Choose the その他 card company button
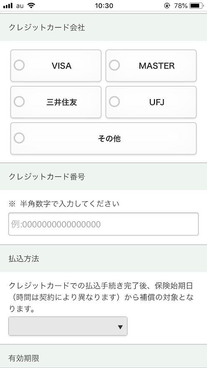Image resolution: width=207 pixels, height=368 pixels. tap(103, 138)
